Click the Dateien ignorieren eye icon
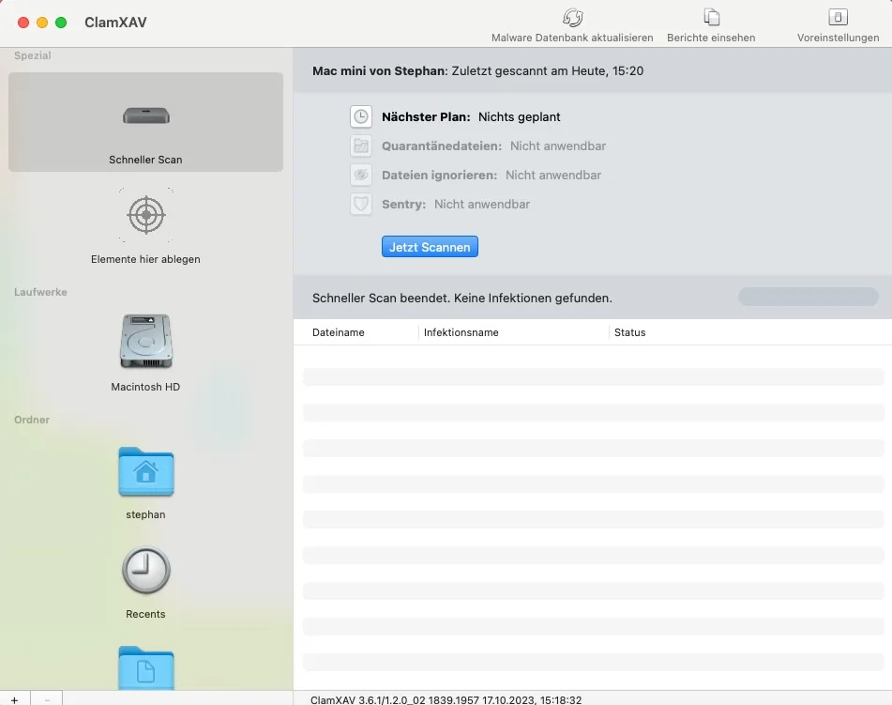892x705 pixels. (361, 176)
